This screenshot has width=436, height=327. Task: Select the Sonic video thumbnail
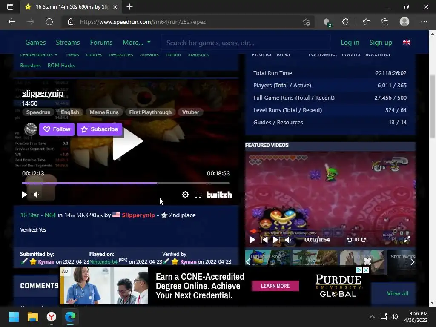[268, 262]
